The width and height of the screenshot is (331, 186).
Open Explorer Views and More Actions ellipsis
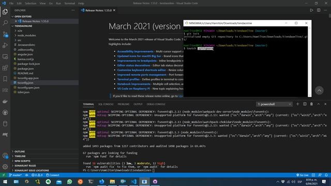point(73,10)
